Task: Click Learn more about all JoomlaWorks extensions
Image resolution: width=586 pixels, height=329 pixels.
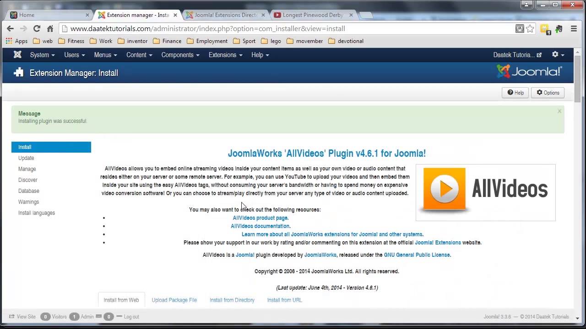Action: tap(332, 234)
